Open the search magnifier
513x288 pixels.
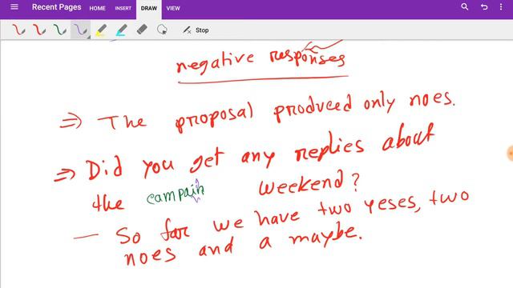click(x=464, y=7)
